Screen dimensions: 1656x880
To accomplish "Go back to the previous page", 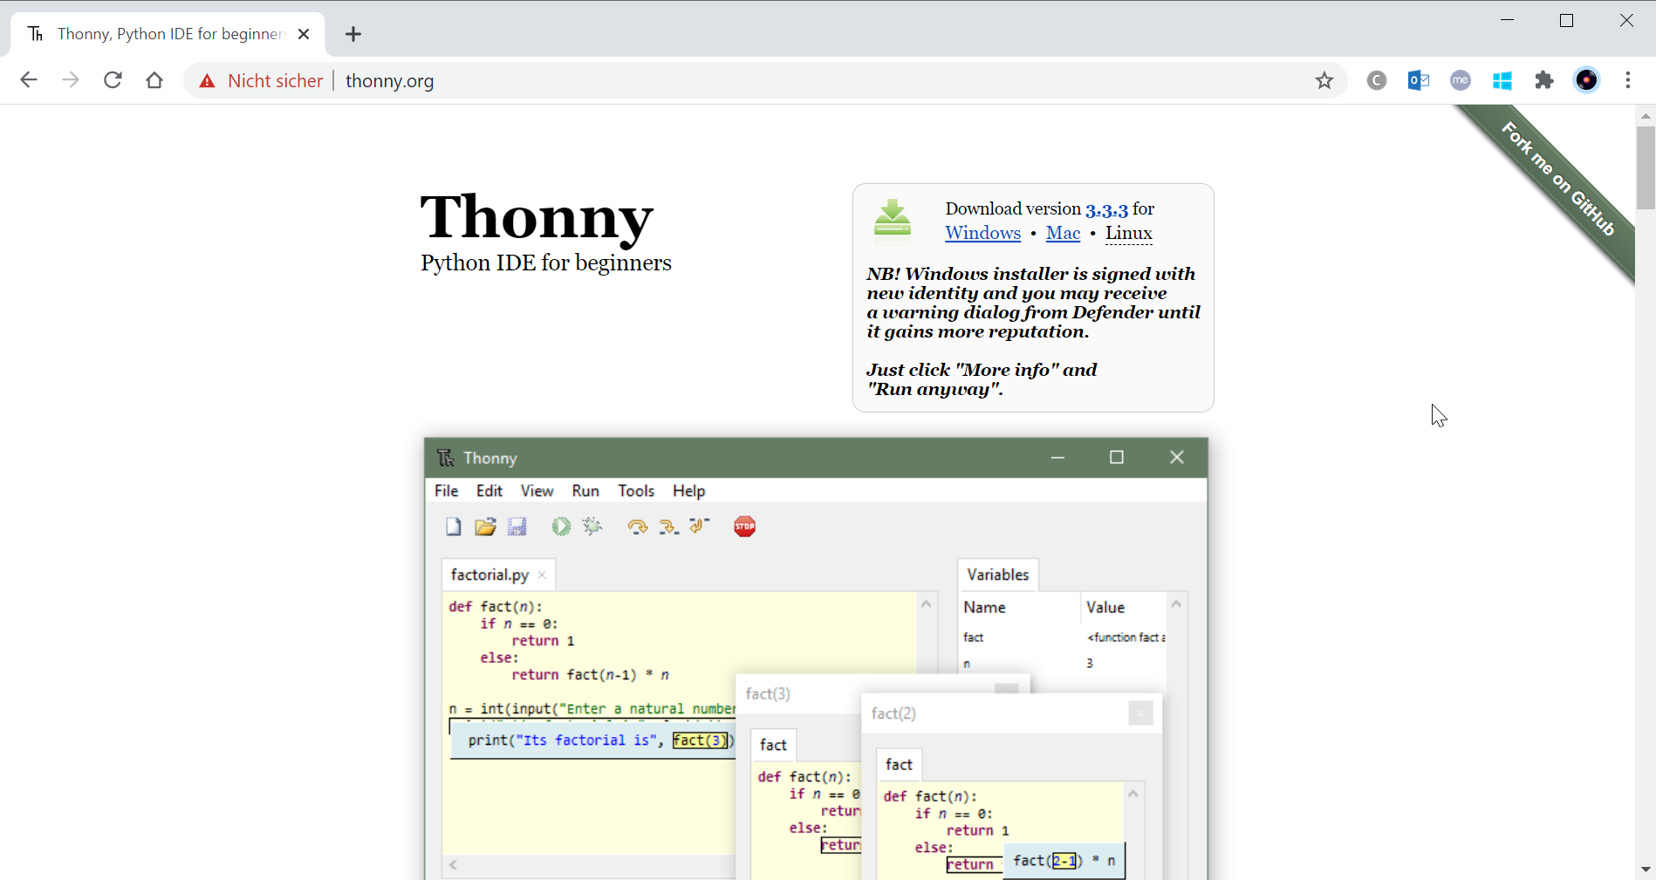I will pyautogui.click(x=29, y=80).
